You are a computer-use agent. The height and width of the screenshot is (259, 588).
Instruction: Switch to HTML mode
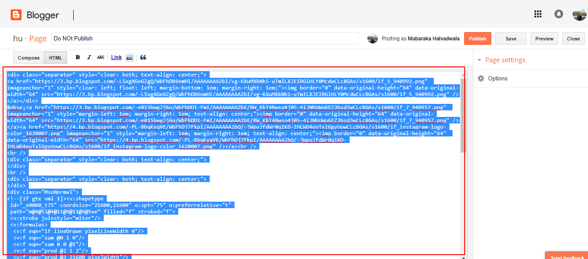coord(55,58)
